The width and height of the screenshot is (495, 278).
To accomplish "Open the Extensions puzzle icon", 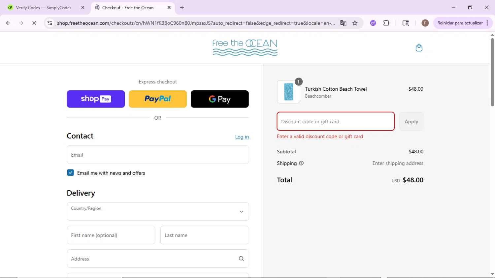I will (x=386, y=23).
